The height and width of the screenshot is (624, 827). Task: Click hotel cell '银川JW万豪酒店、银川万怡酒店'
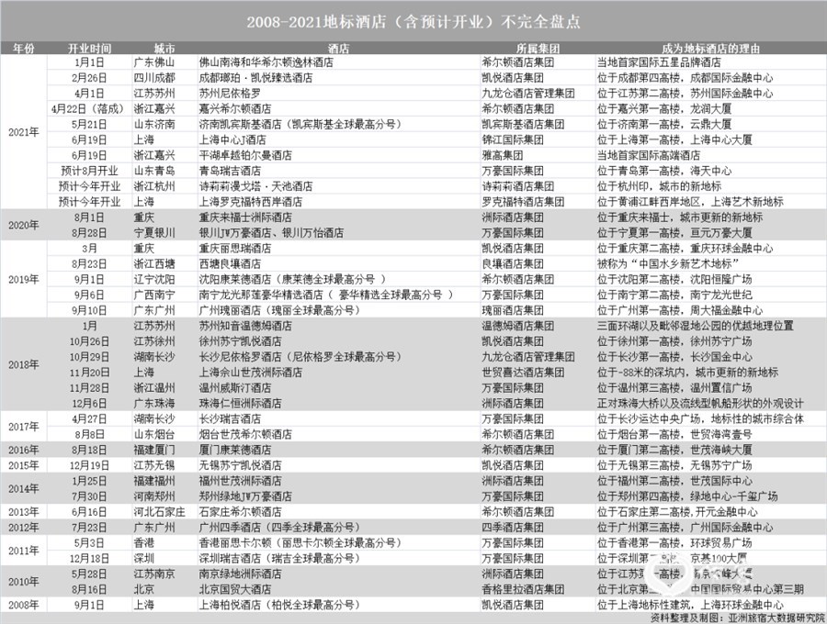pyautogui.click(x=271, y=233)
